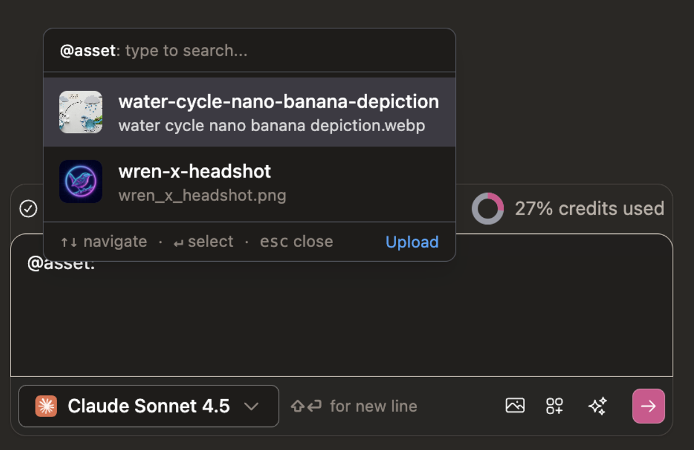Click the water-cycle asset thumbnail icon
Image resolution: width=694 pixels, height=450 pixels.
80,112
